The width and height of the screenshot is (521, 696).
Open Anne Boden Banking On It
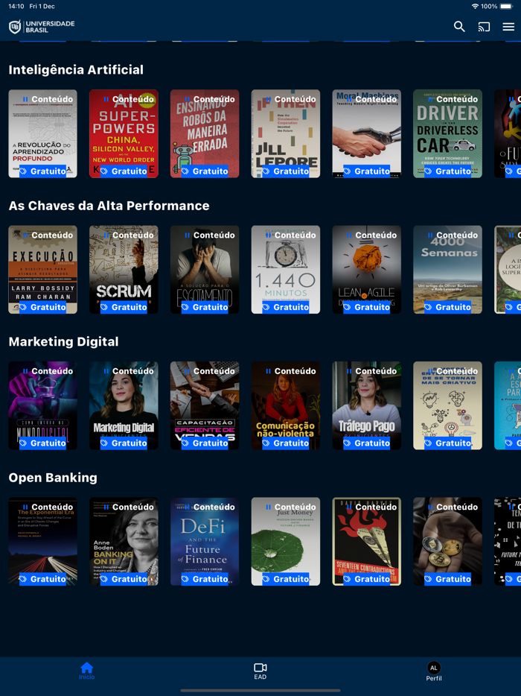[124, 541]
